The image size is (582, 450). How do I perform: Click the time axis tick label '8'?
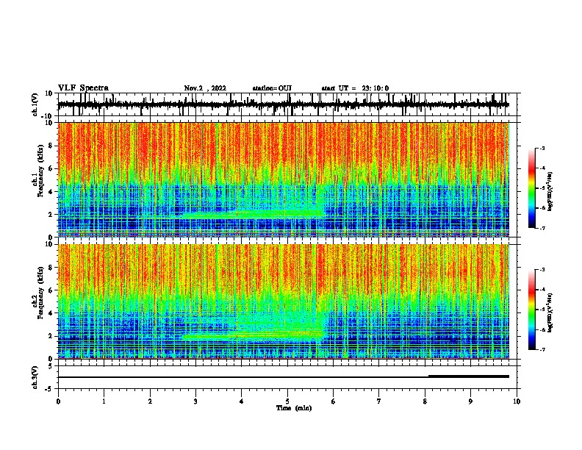click(x=425, y=401)
